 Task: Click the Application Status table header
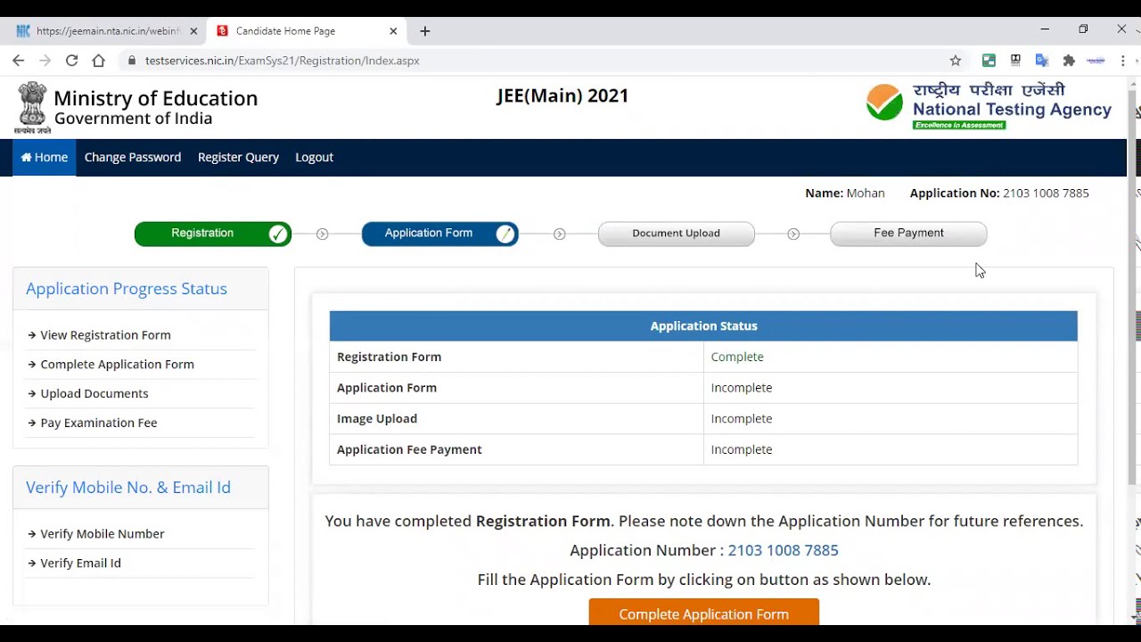[x=703, y=326]
